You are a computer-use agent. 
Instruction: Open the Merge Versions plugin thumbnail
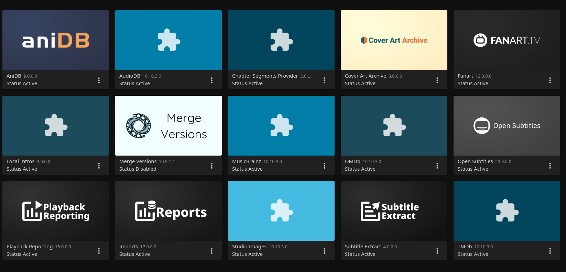point(168,126)
